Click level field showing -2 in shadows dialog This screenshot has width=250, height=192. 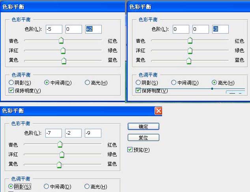pyautogui.click(x=73, y=133)
